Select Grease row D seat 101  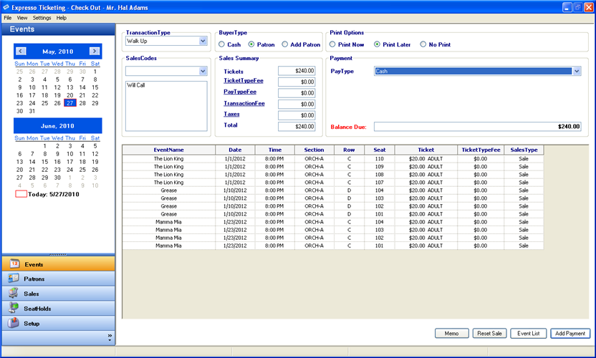coord(333,214)
